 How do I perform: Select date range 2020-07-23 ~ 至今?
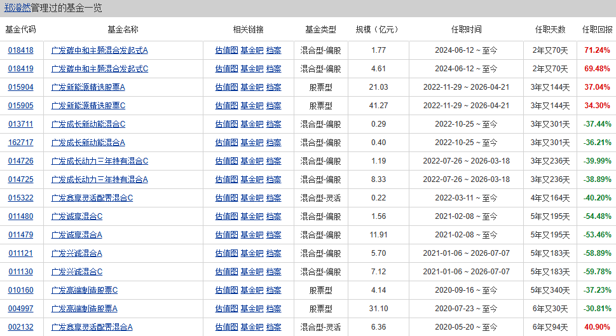467,309
